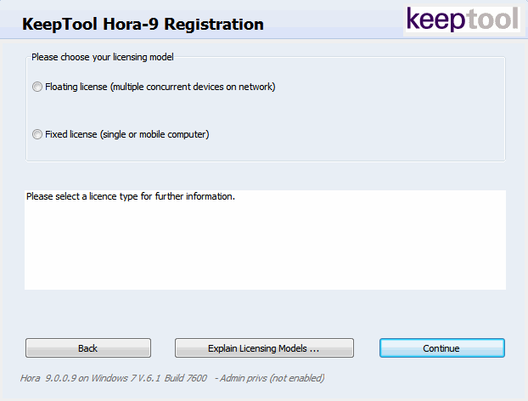Open Explain Licensing Models dialog

(x=264, y=348)
